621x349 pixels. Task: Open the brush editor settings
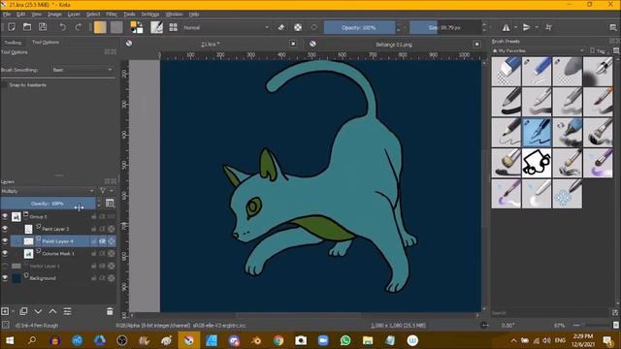pyautogui.click(x=157, y=27)
